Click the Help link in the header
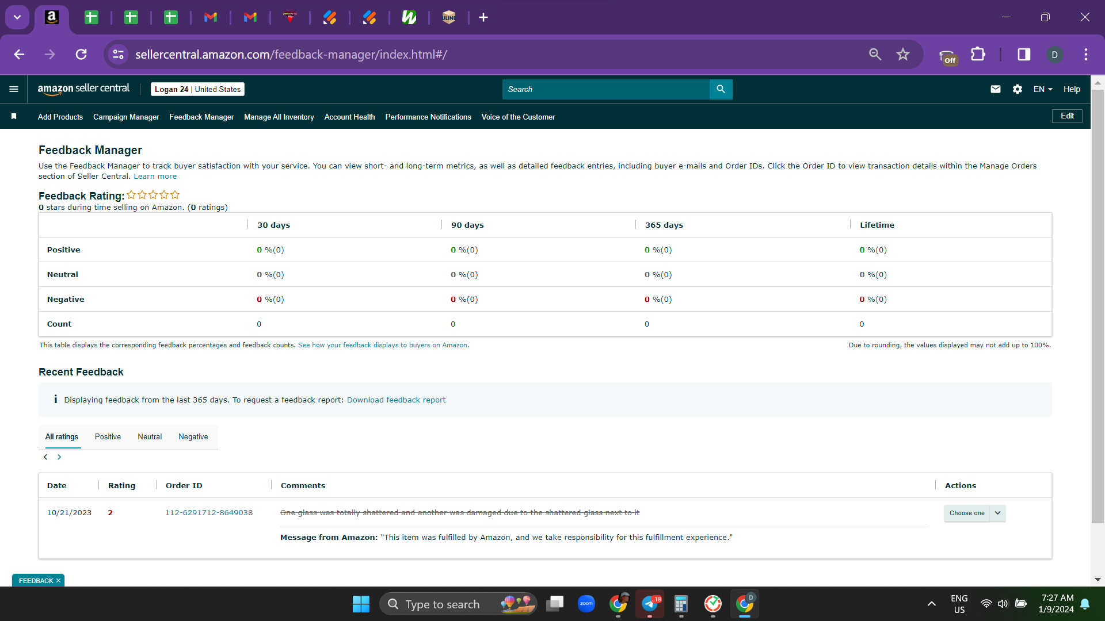Screen dimensions: 1105x621 1072,89
